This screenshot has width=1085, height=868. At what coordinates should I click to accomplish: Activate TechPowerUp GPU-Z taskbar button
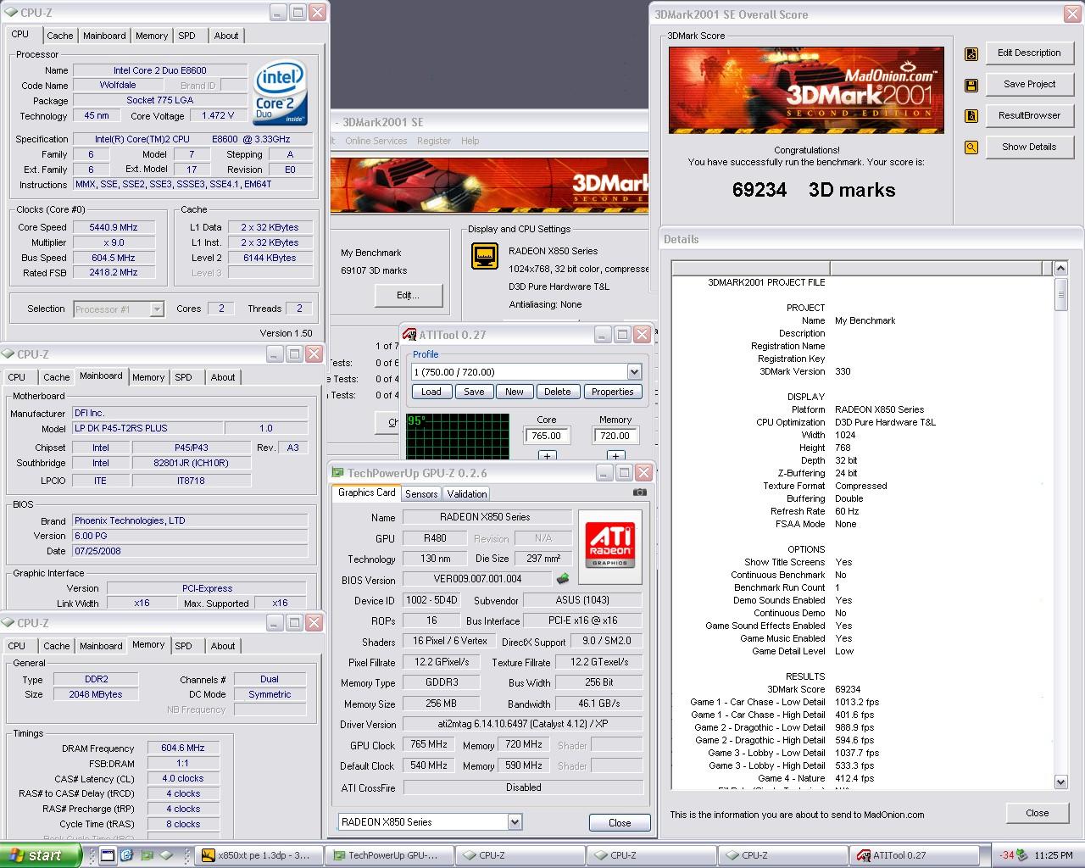389,855
